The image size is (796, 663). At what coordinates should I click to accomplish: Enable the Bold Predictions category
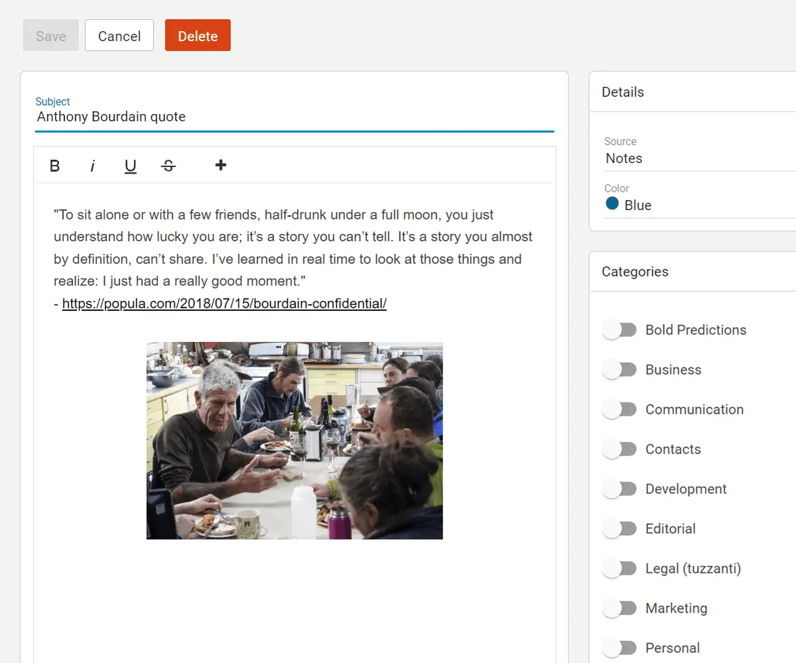(x=620, y=330)
